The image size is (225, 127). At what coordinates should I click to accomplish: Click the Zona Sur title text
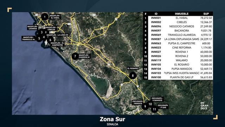(112, 119)
